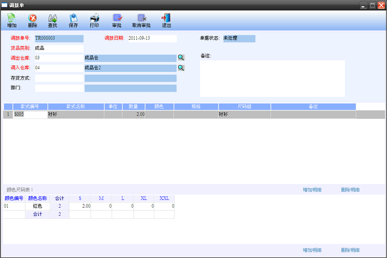387x258 pixels.
Task: Exit using the 退出 toolbar icon
Action: [x=166, y=20]
